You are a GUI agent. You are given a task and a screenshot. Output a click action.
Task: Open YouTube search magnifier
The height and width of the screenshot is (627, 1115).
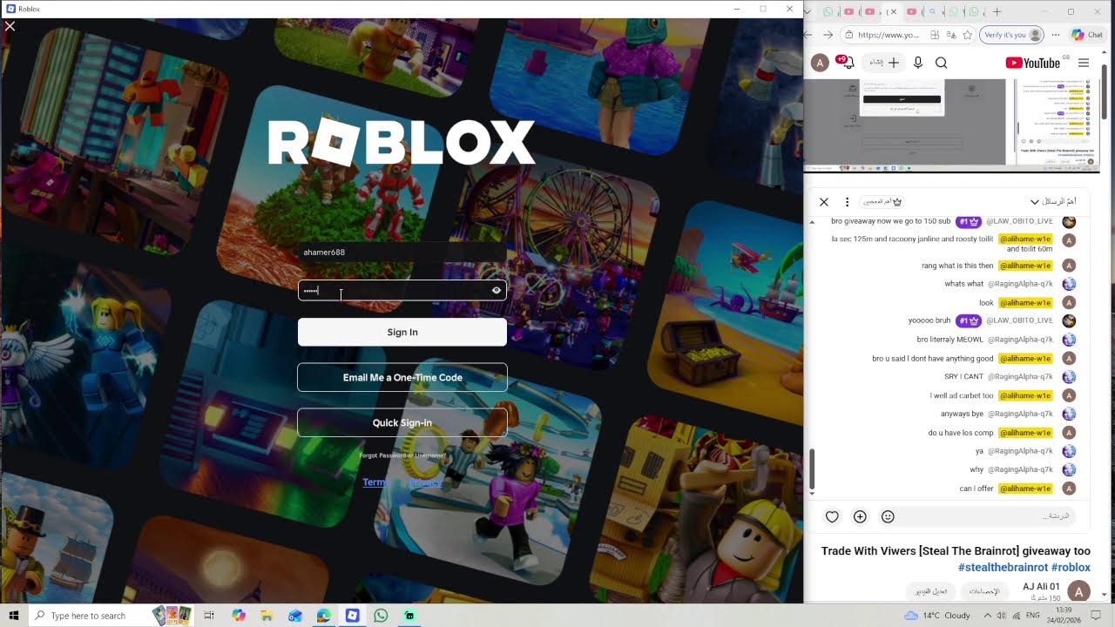942,63
